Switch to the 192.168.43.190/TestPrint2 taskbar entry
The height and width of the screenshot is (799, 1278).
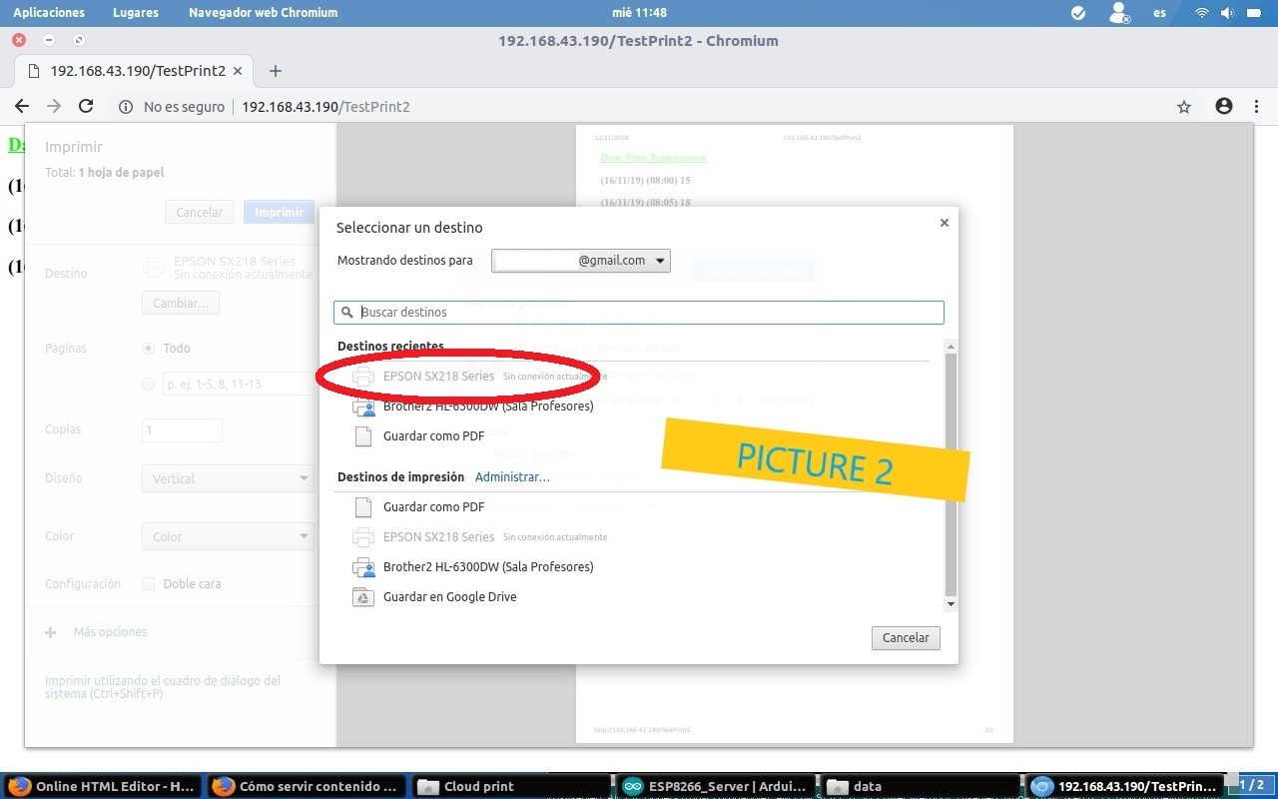click(1124, 786)
